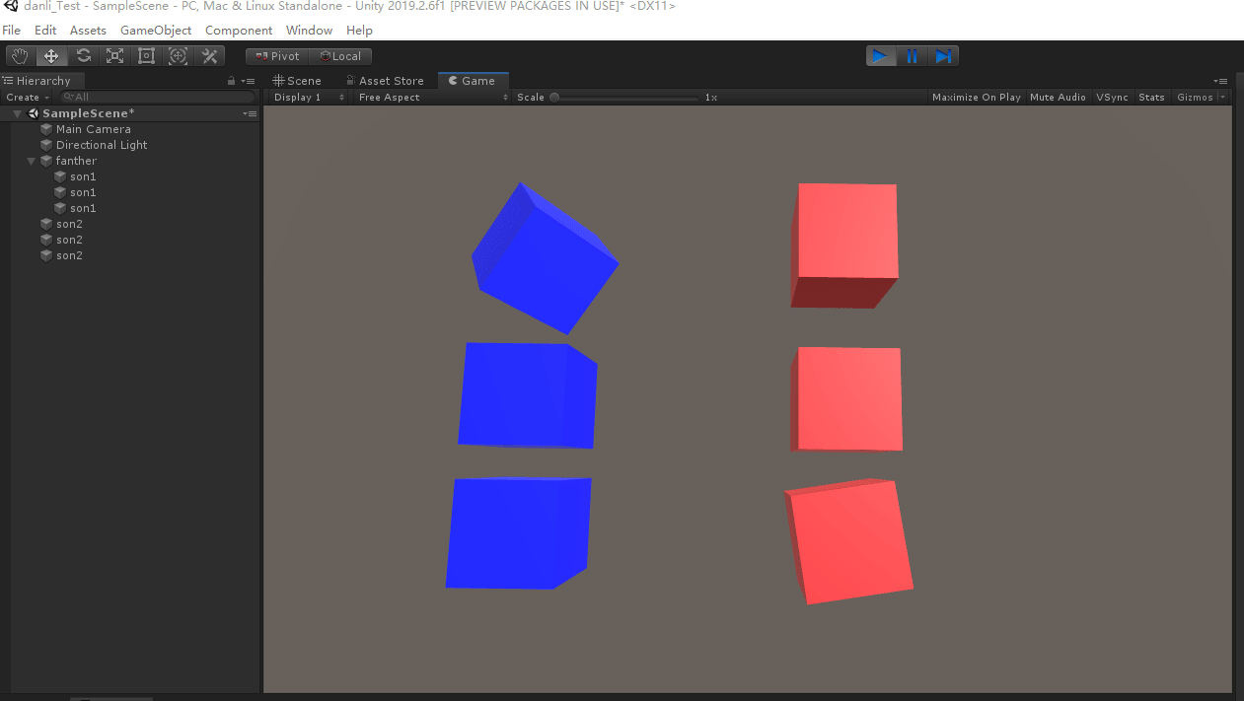
Task: Toggle Pivot mode in toolbar
Action: tap(276, 55)
